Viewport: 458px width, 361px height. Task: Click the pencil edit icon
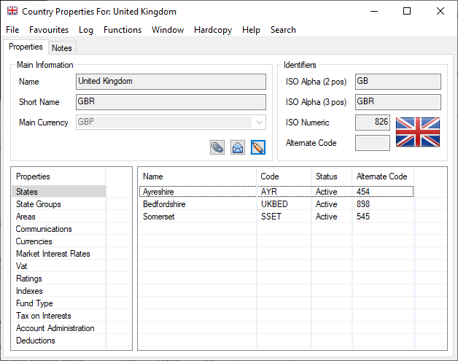(257, 147)
